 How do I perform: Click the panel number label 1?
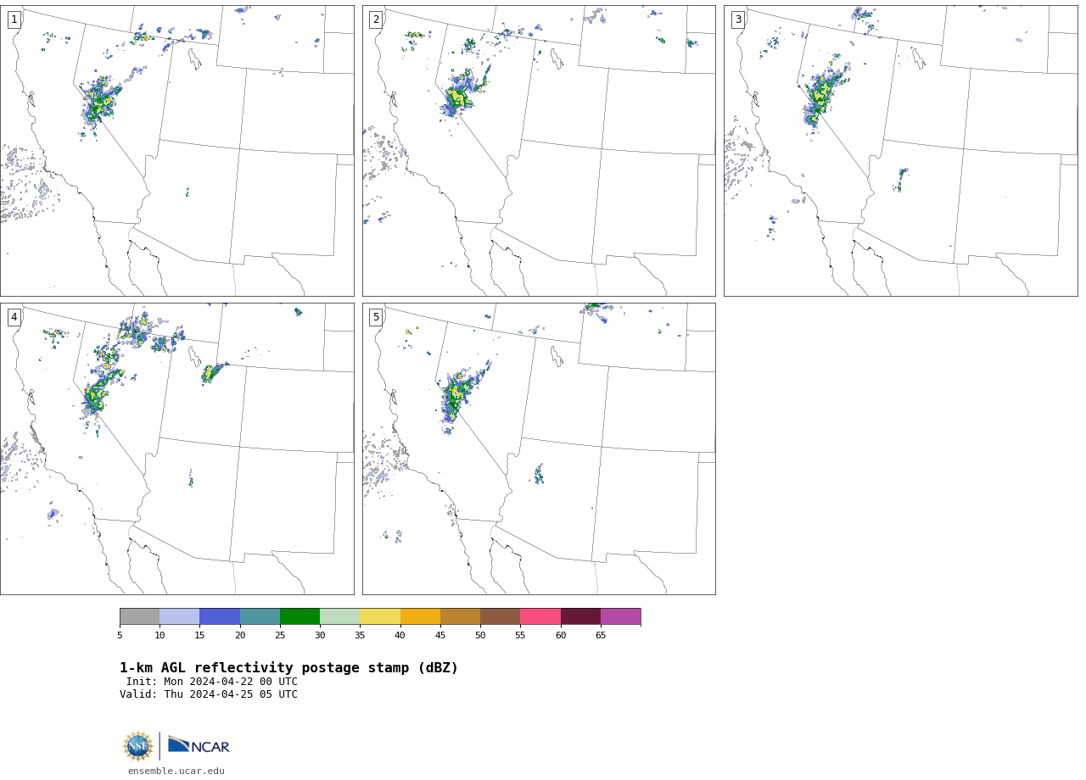coord(14,19)
